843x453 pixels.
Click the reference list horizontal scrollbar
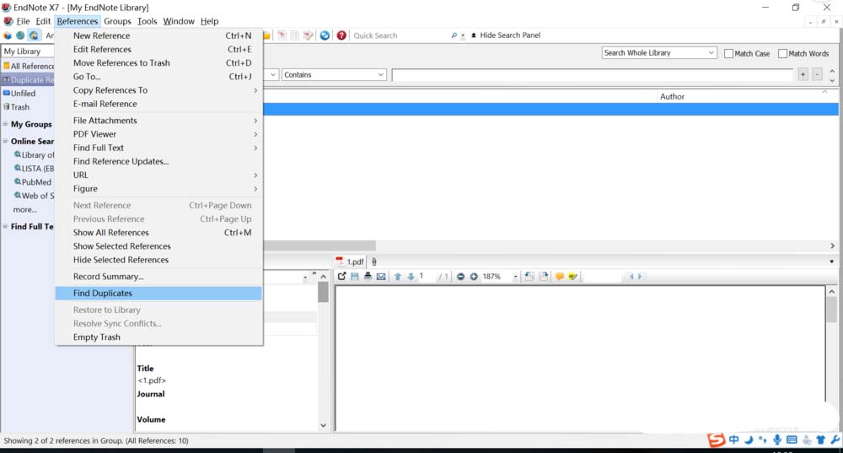click(x=319, y=245)
